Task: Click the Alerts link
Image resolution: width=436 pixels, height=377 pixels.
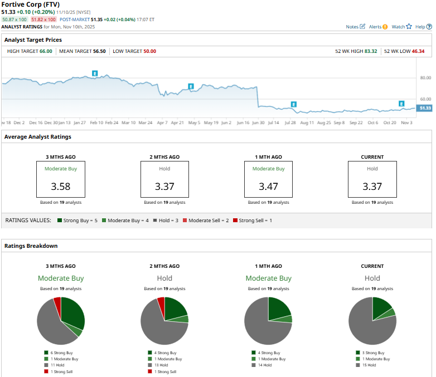Action: (375, 27)
